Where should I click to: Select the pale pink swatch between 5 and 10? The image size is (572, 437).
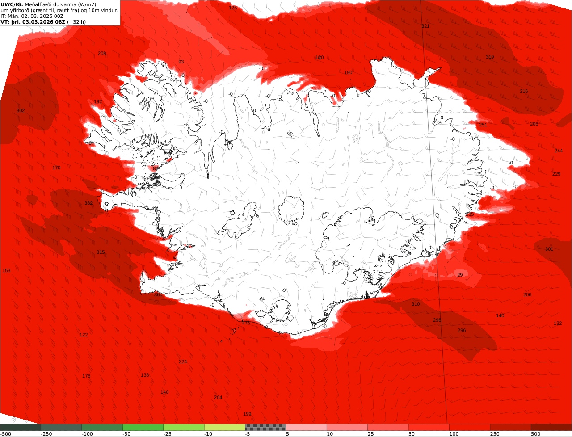[x=306, y=427]
